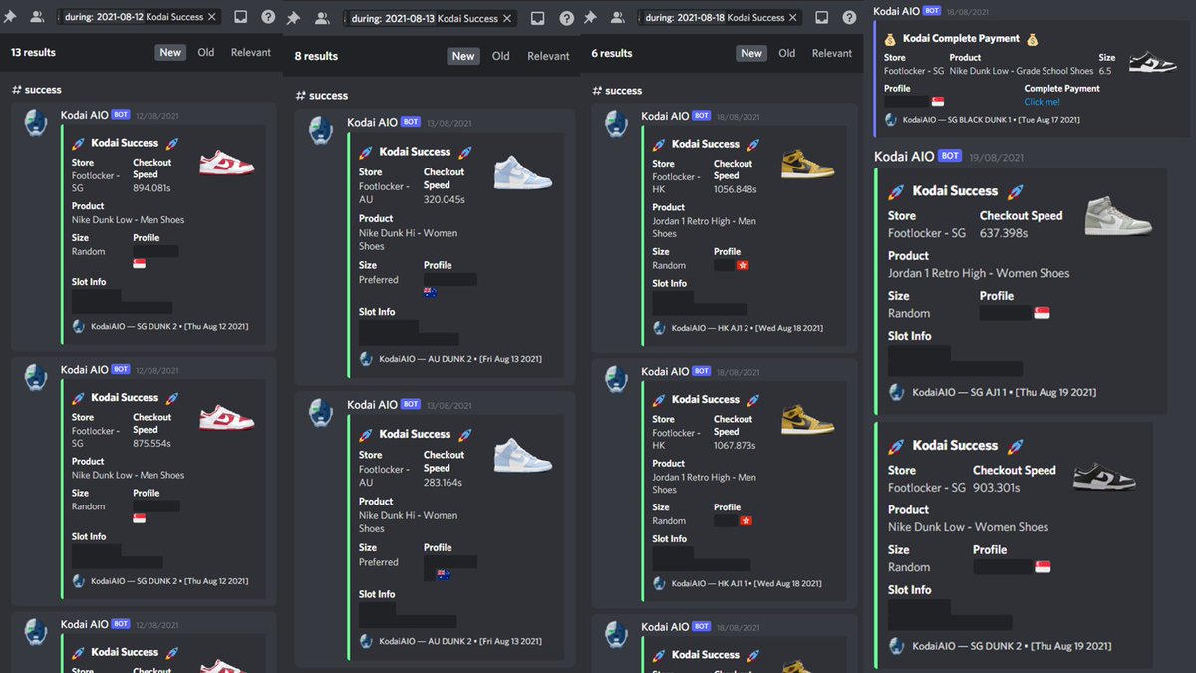Click Kodai AIO avatar beside the 320.045s checkout
This screenshot has height=673, width=1196.
(320, 132)
